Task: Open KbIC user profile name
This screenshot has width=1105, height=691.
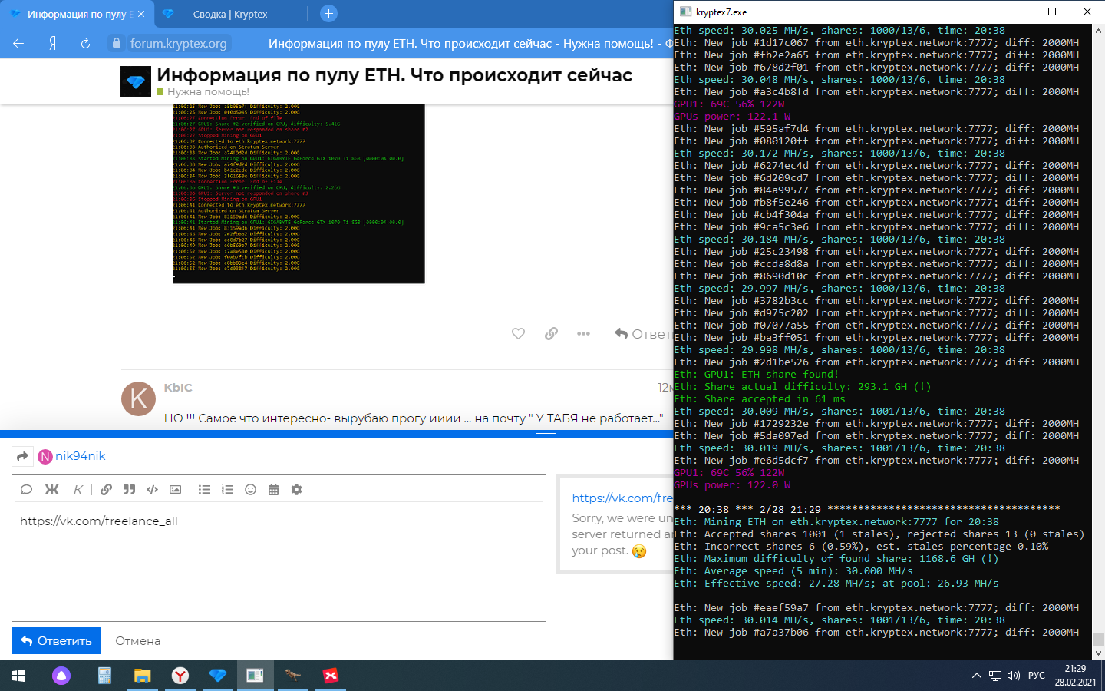Action: pos(178,388)
